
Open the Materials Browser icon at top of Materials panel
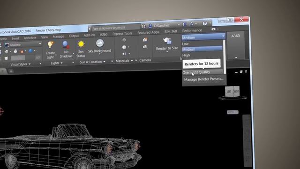pos(124,40)
